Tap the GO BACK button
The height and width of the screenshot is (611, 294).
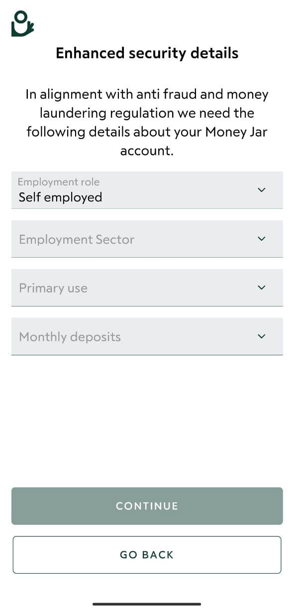[147, 555]
